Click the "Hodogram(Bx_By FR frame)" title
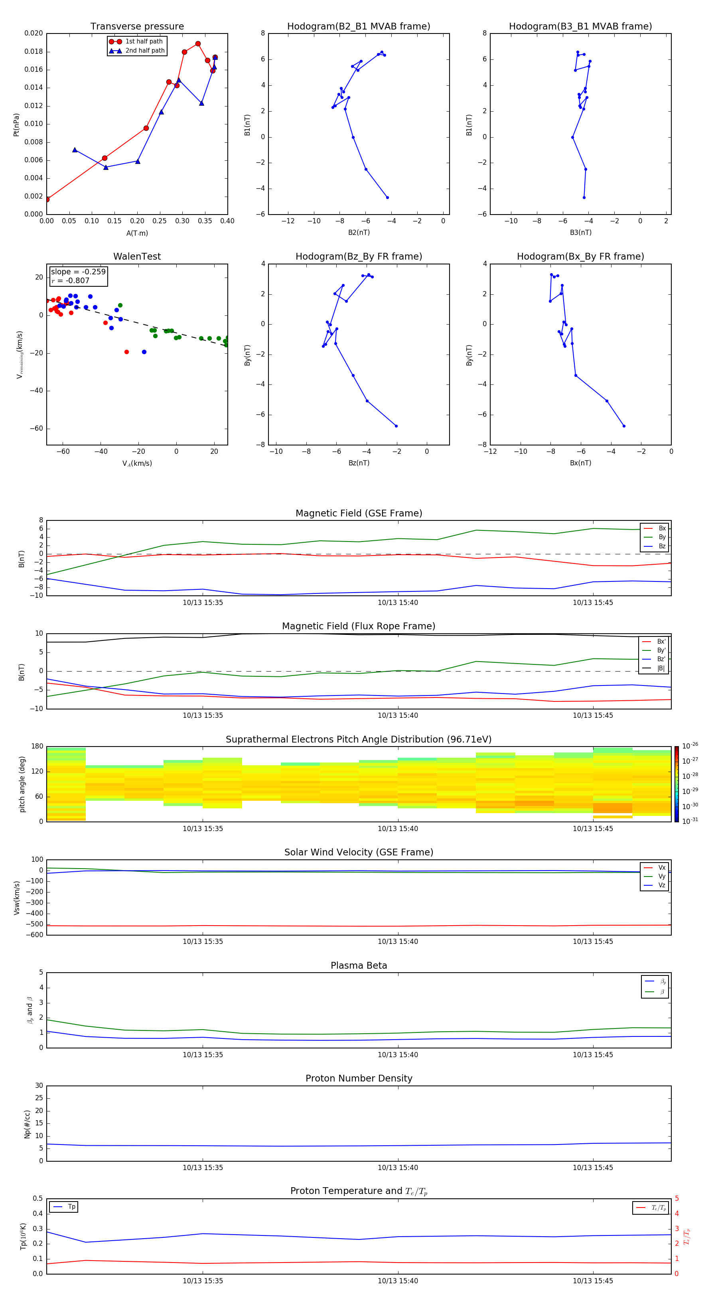The height and width of the screenshot is (1316, 718). [x=580, y=256]
